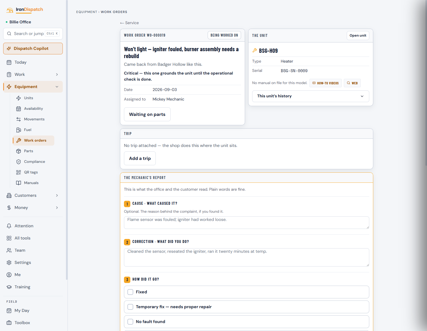Click the Movements arrows icon

(x=19, y=119)
